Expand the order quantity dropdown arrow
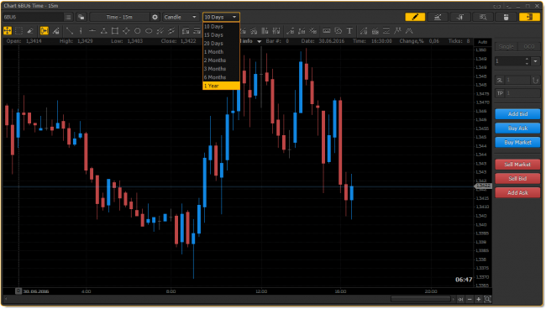This screenshot has width=546, height=309. pyautogui.click(x=536, y=61)
